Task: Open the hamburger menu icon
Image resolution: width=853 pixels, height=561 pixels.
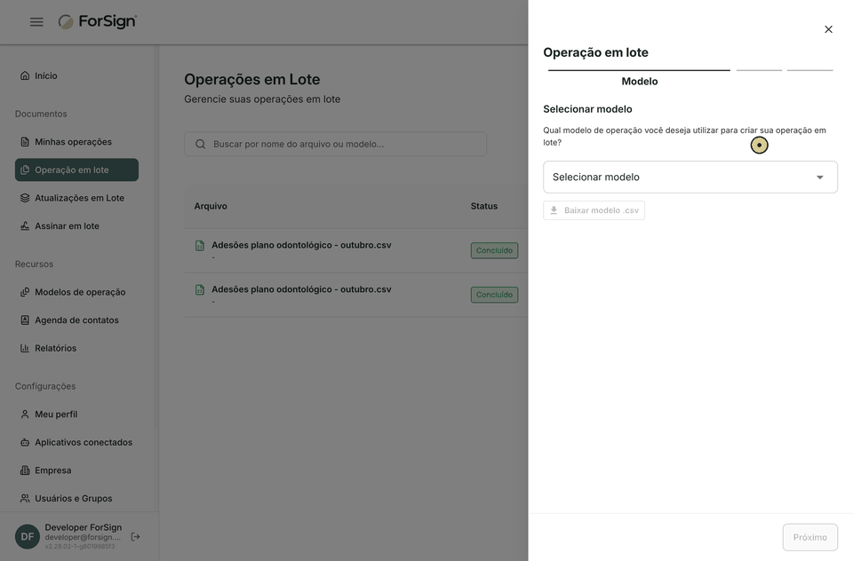Action: 36,21
